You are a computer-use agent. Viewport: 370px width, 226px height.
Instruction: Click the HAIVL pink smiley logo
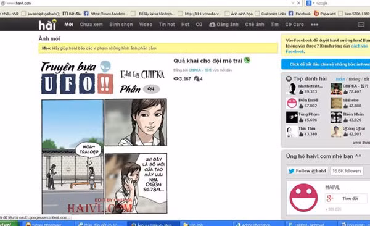click(x=303, y=198)
